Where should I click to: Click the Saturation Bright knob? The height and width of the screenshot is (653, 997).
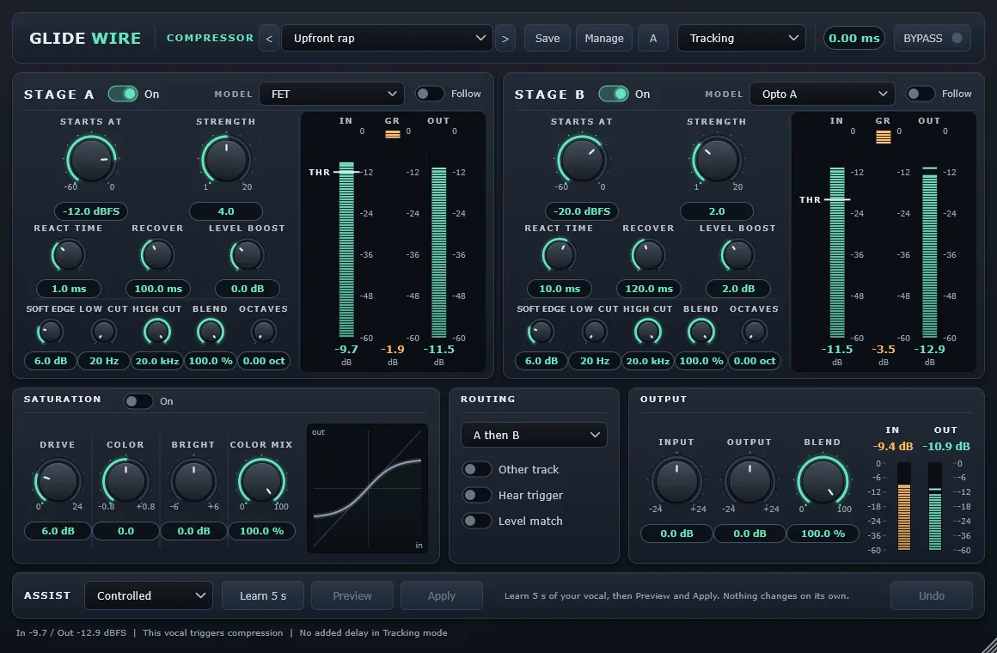point(193,481)
